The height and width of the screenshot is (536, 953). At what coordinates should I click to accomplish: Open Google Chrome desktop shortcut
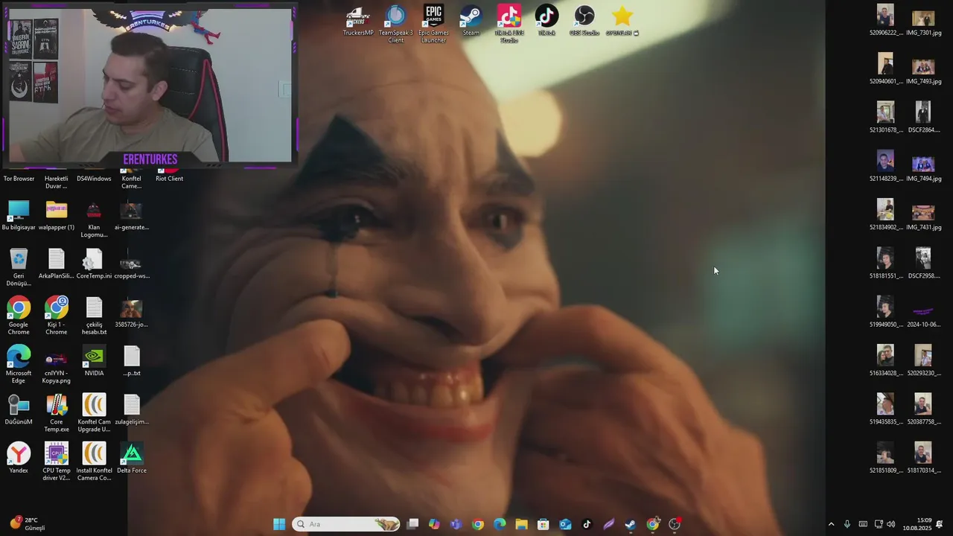coord(19,316)
